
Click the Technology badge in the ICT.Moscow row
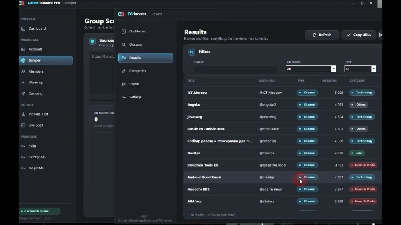(x=362, y=93)
